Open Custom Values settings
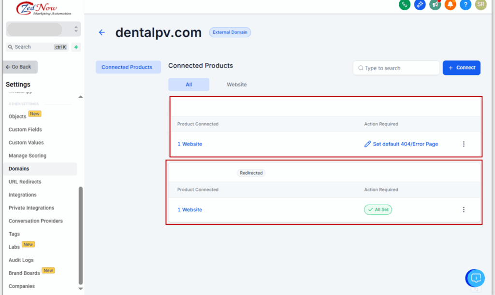This screenshot has height=295, width=495. coord(26,143)
